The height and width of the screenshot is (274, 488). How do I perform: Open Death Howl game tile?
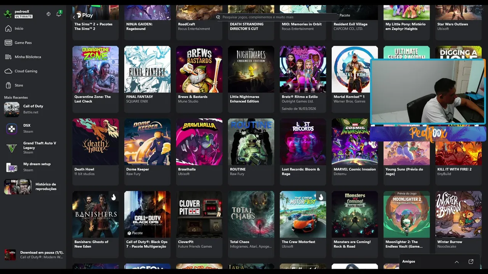[x=96, y=151]
